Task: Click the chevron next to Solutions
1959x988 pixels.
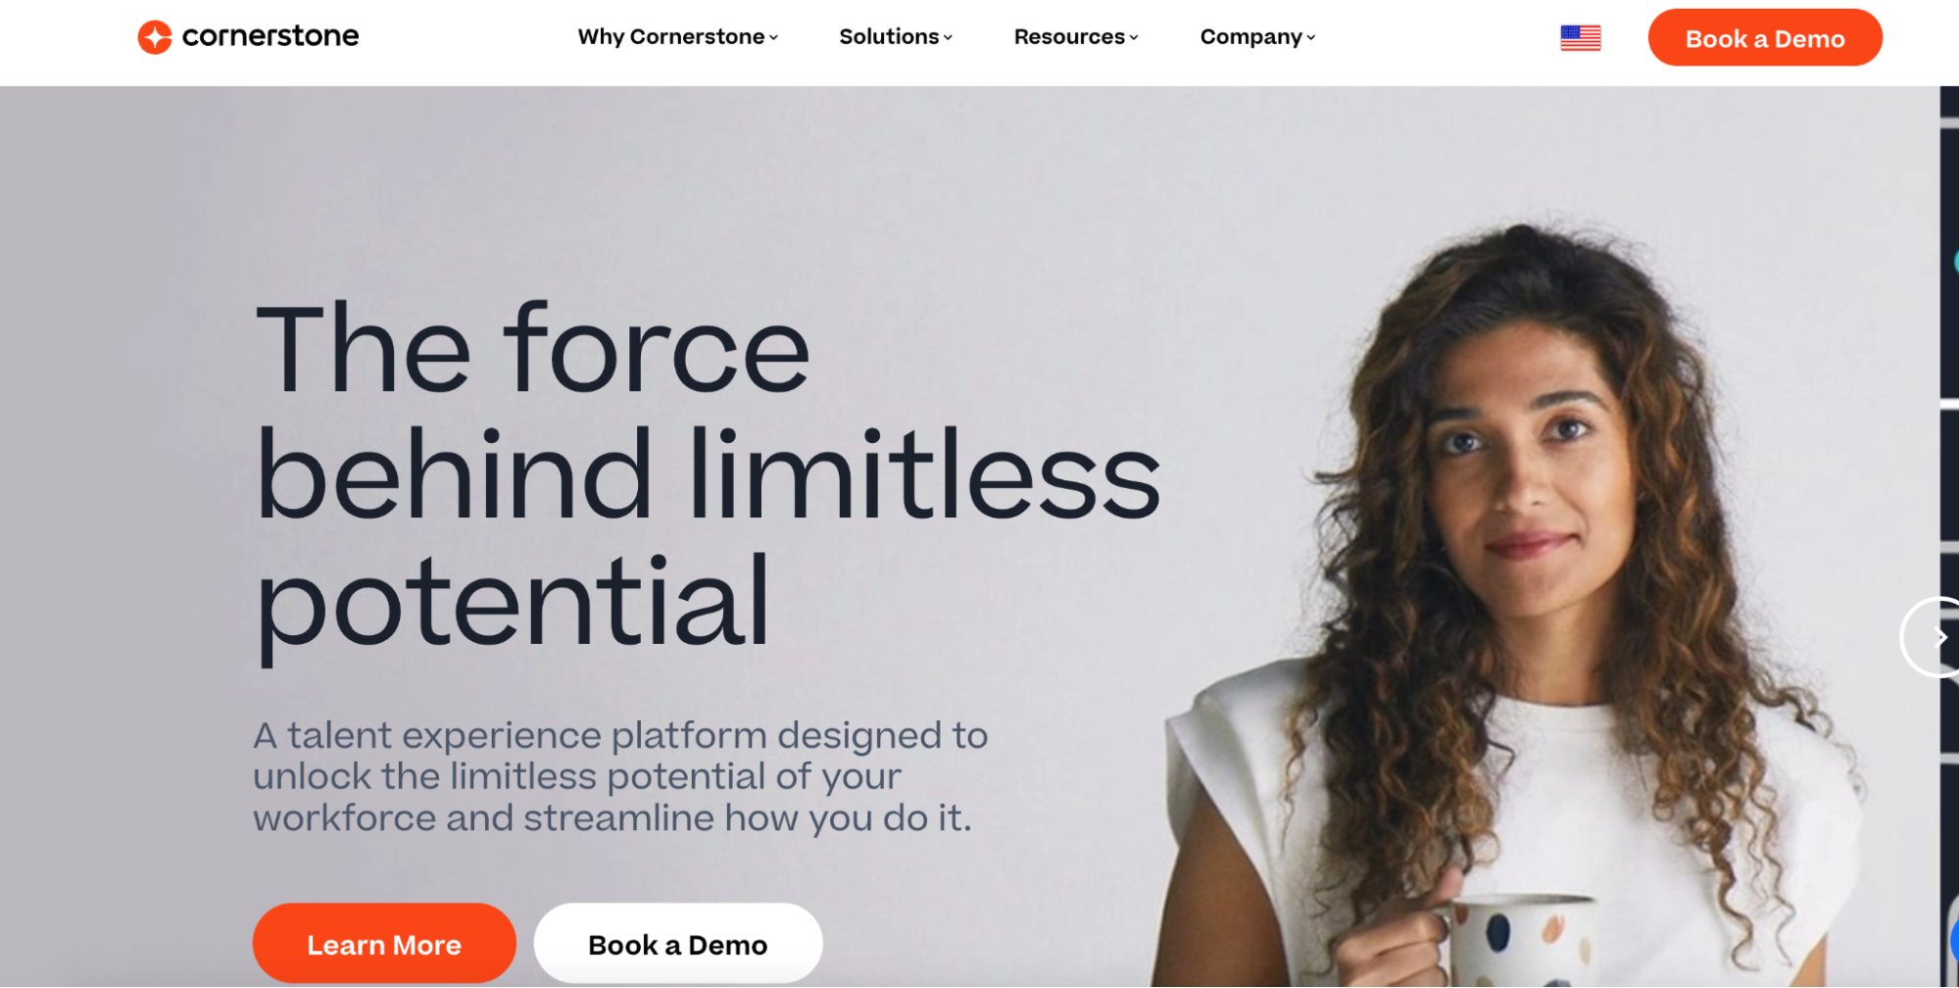Action: [948, 38]
